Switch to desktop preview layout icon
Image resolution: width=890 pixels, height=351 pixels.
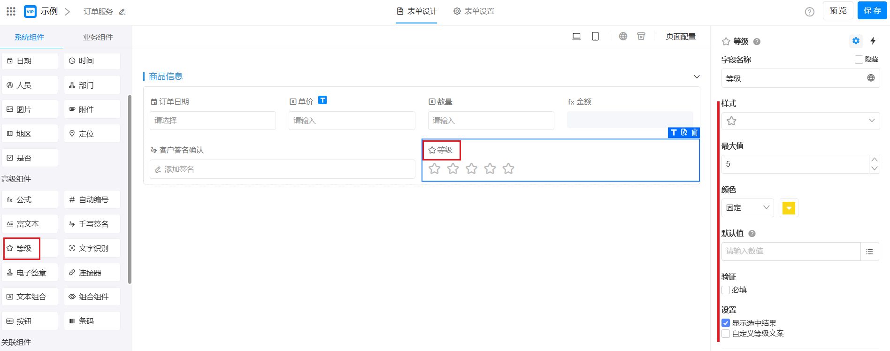coord(576,37)
